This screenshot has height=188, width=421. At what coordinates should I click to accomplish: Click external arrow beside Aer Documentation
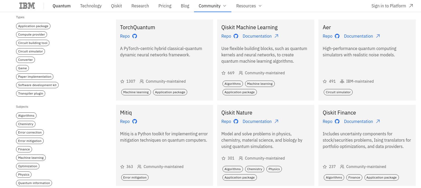click(x=378, y=36)
